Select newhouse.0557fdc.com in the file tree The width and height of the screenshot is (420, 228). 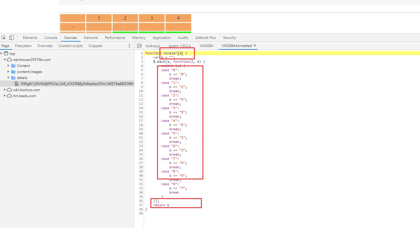point(32,60)
